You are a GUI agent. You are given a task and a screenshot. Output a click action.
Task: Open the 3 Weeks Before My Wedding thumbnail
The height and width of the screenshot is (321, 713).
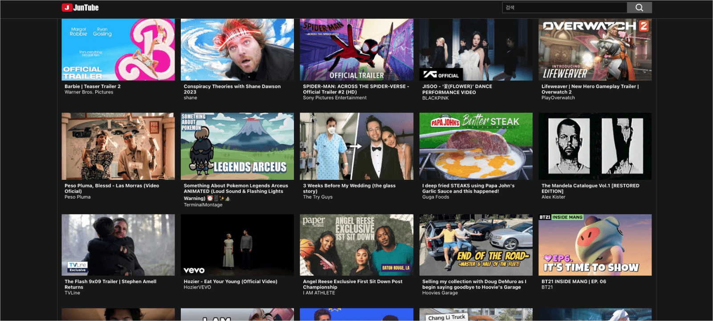click(x=356, y=146)
